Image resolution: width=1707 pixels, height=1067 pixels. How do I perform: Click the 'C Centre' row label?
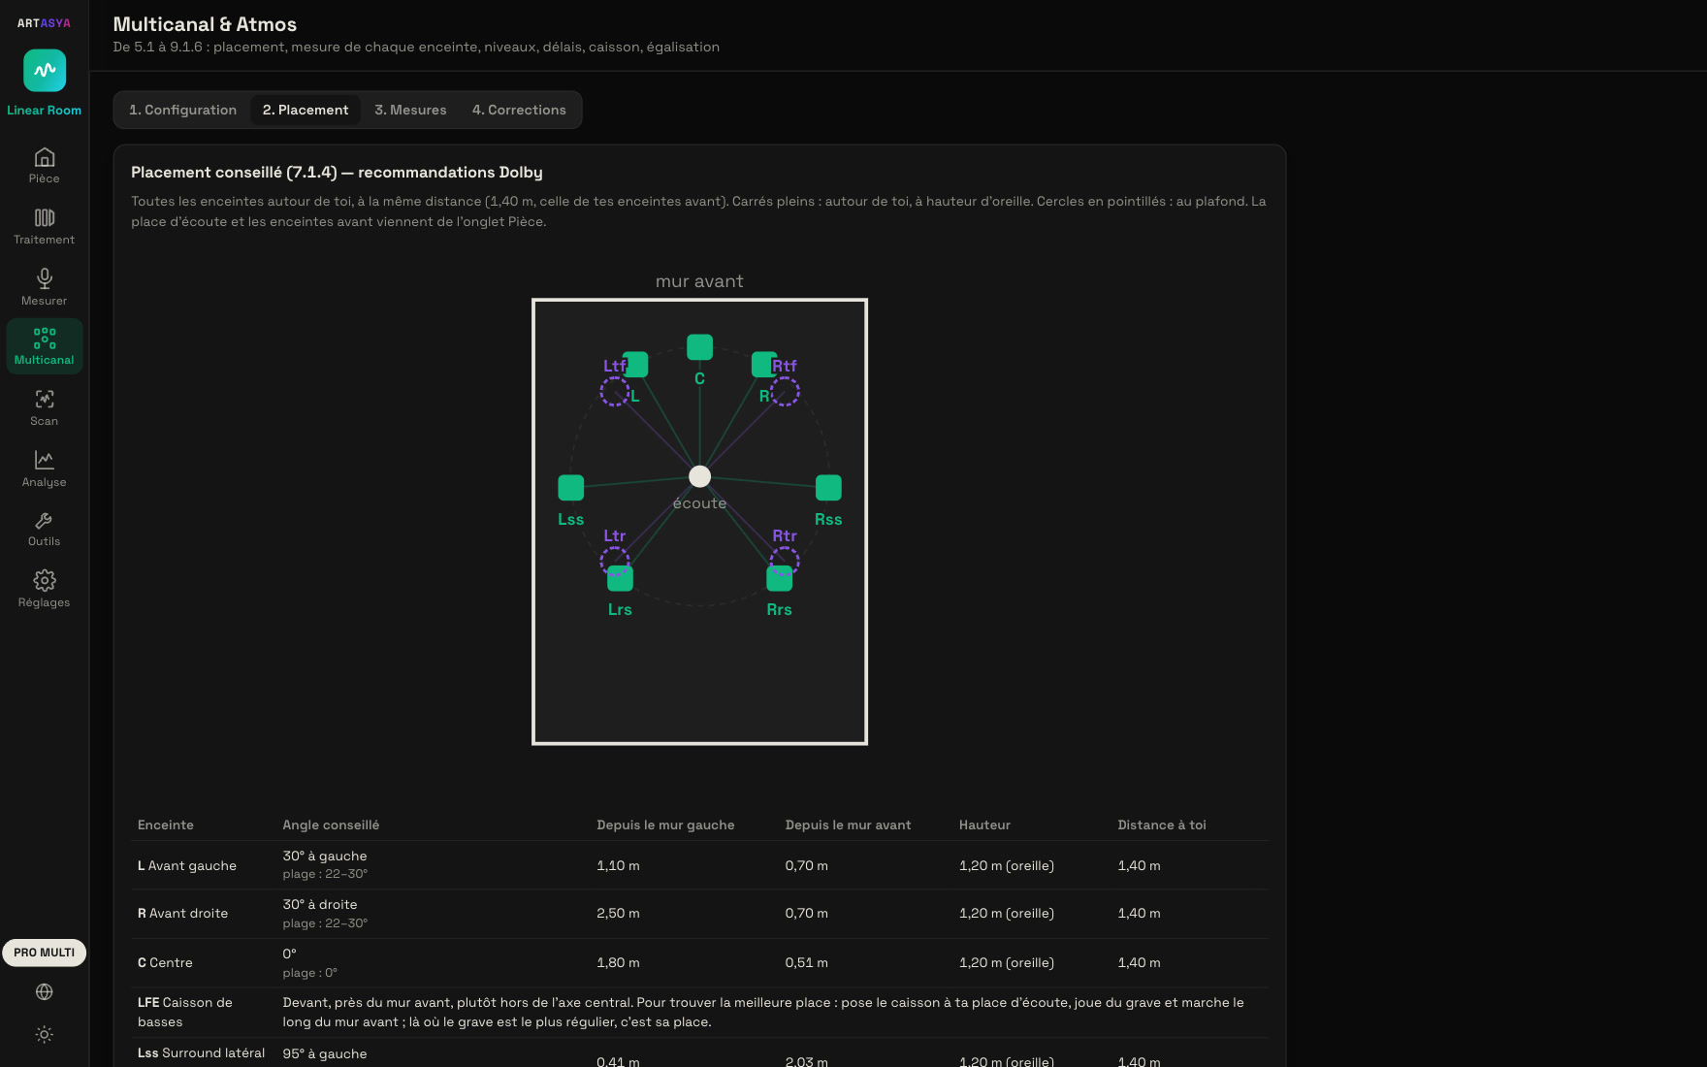point(165,962)
